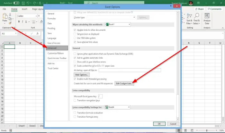Uncheck Ask to update automatic links
225x133 pixels.
(75, 58)
